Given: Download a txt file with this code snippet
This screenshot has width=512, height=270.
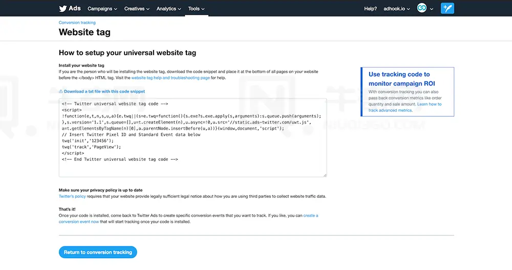Looking at the screenshot, I should [x=104, y=92].
